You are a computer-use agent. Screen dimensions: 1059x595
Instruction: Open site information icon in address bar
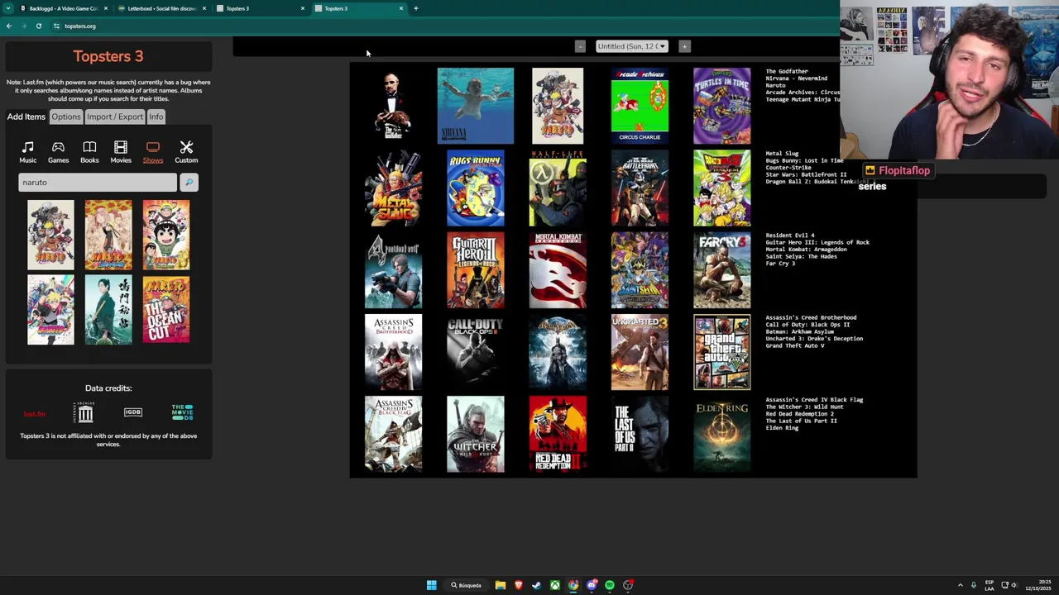click(56, 26)
